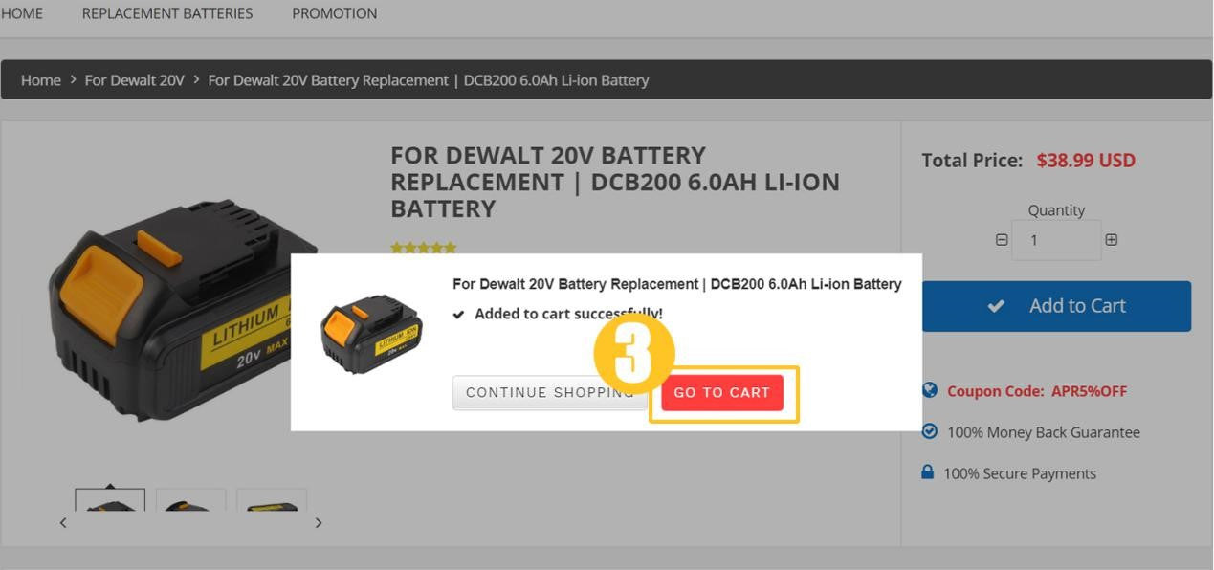Click the Money Back Guarantee checkmark icon
The image size is (1214, 570).
coord(929,431)
